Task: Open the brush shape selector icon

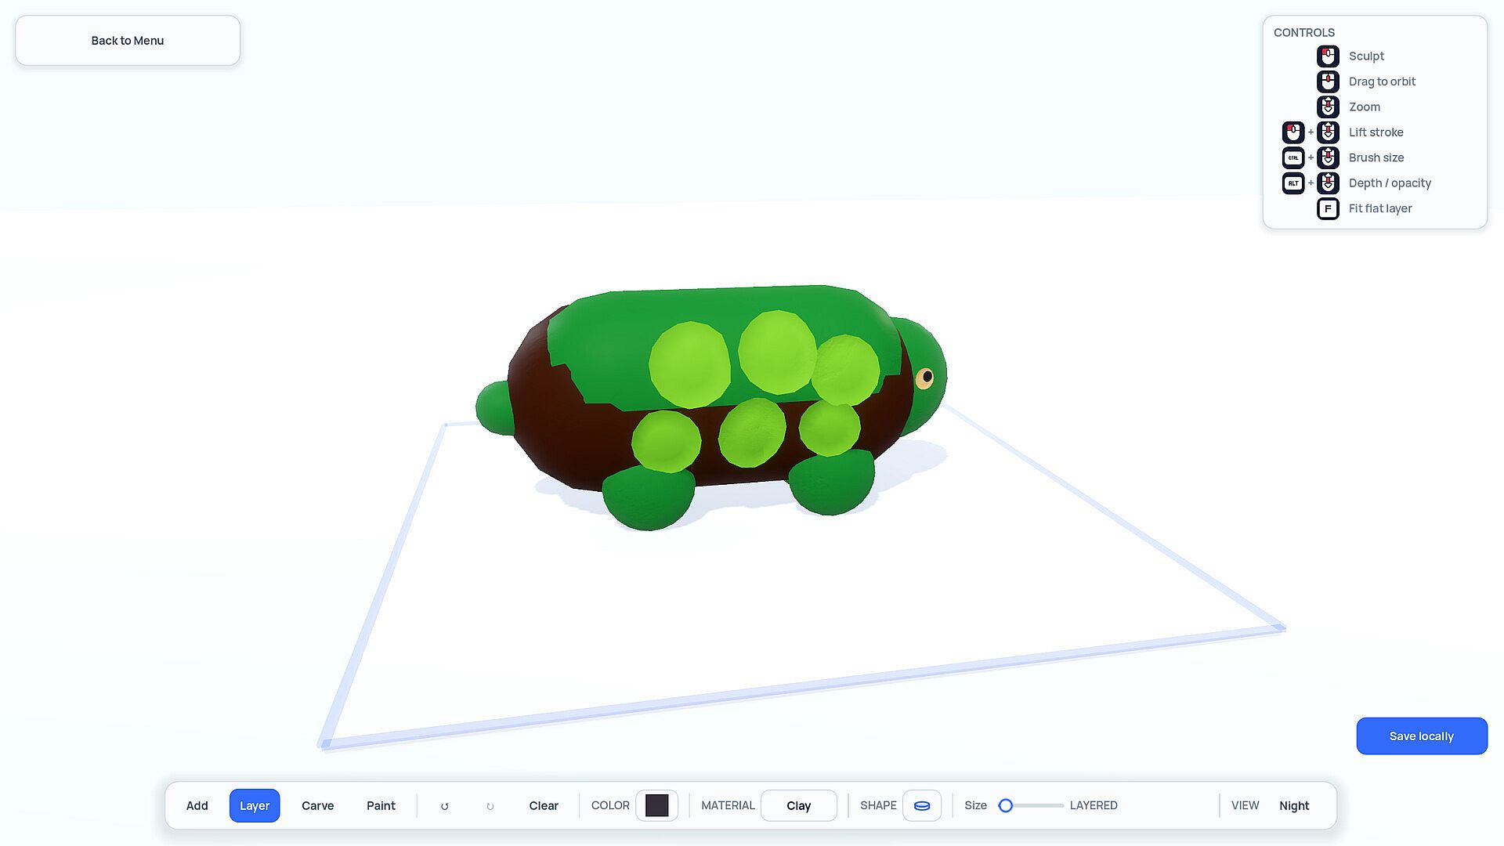Action: (922, 805)
